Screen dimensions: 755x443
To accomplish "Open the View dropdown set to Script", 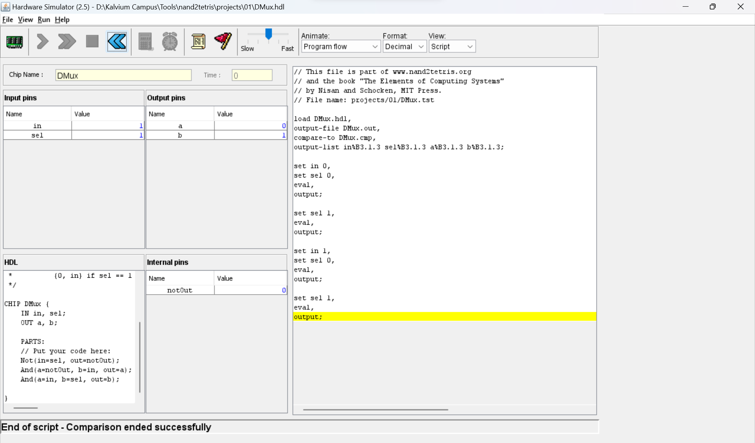I will [x=452, y=46].
